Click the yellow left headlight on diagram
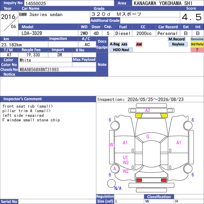 pos(139,116)
